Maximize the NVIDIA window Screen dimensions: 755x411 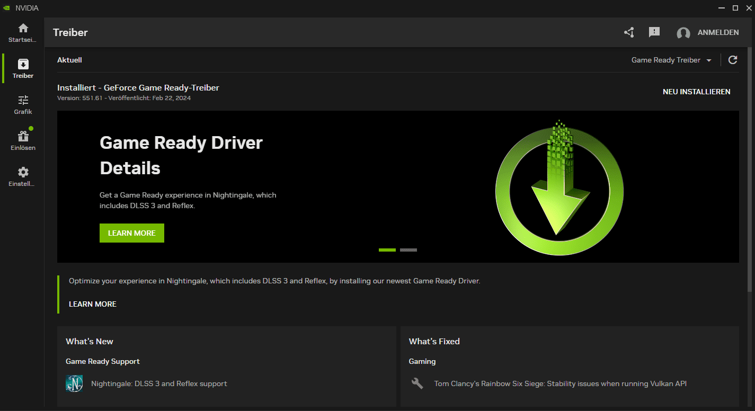(x=735, y=8)
